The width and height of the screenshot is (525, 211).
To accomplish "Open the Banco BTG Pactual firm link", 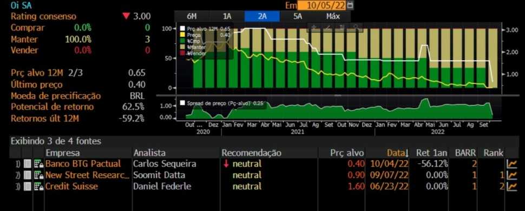I will 83,164.
